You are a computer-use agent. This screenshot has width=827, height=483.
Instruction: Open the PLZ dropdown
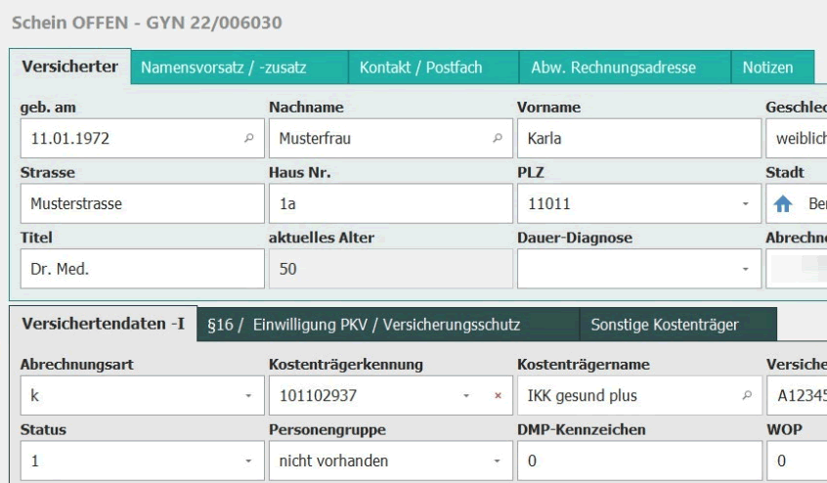pos(745,204)
